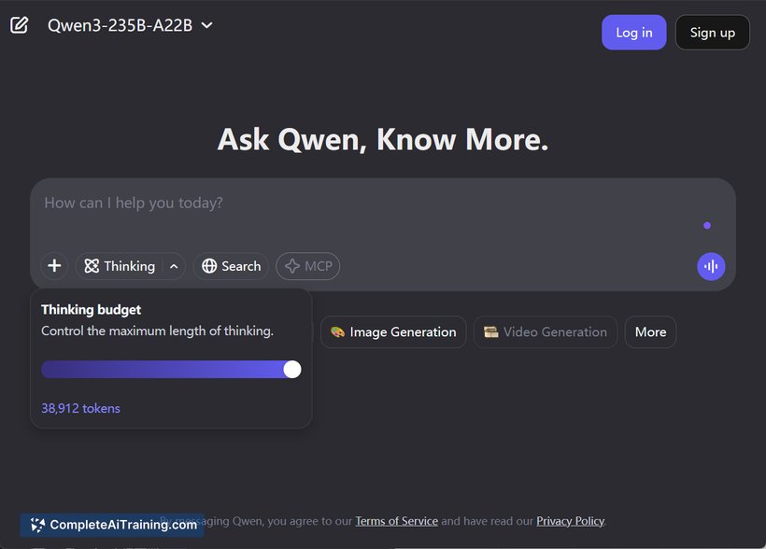Click the Log in button
The width and height of the screenshot is (766, 549).
633,33
